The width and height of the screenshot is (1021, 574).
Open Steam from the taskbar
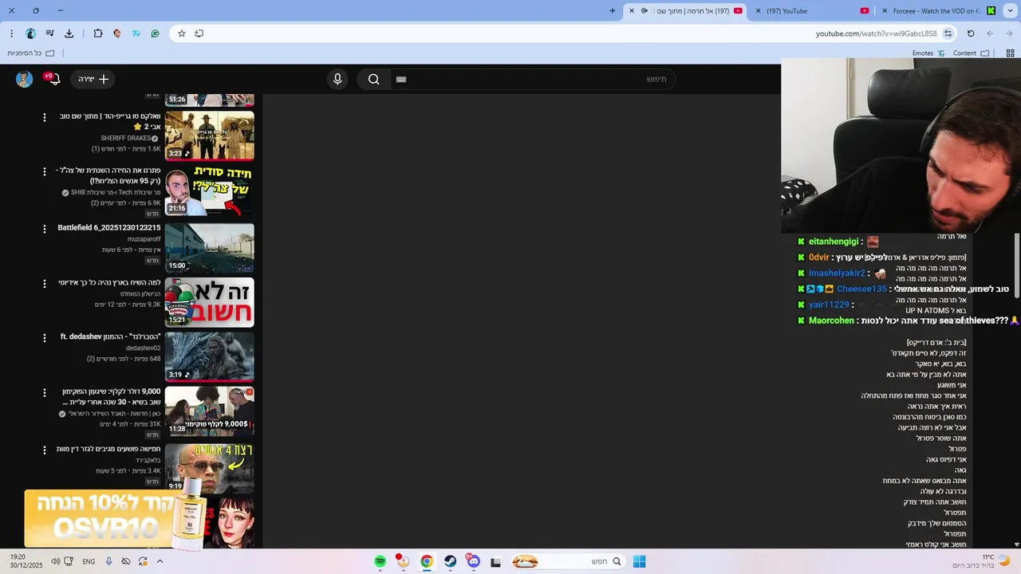451,561
